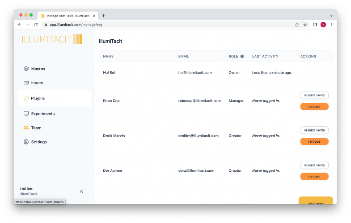Toggle the browser side panel icon
The height and width of the screenshot is (223, 351).
(315, 25)
